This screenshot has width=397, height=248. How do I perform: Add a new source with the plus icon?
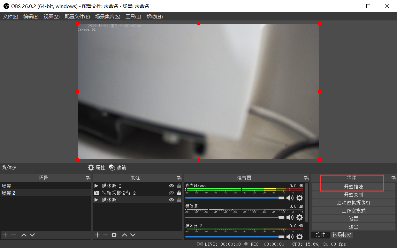pyautogui.click(x=97, y=235)
